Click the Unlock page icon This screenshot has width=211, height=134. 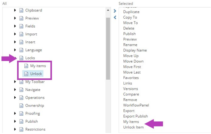[26, 74]
